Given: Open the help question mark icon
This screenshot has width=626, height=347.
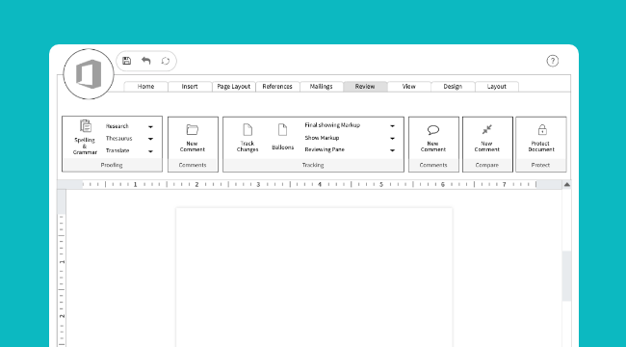Looking at the screenshot, I should (553, 61).
